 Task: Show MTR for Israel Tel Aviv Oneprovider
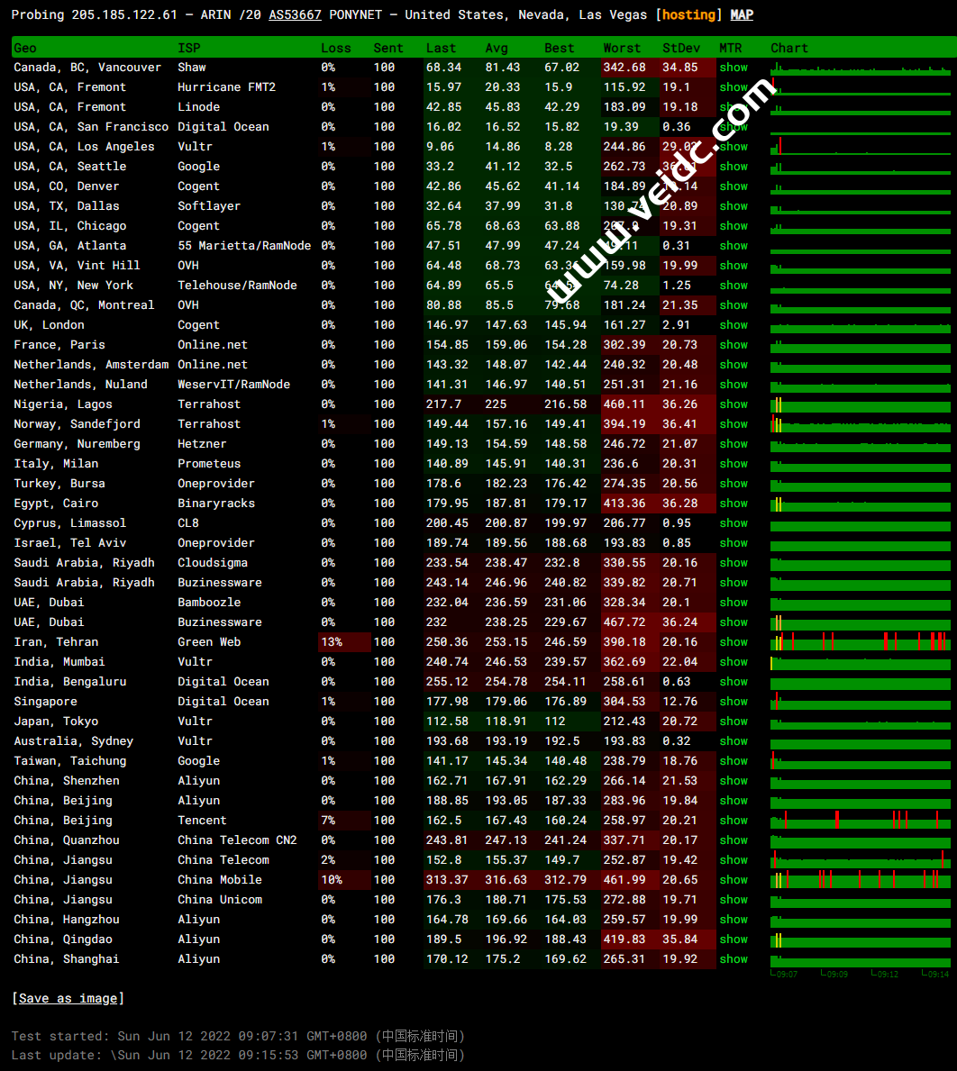tap(734, 543)
